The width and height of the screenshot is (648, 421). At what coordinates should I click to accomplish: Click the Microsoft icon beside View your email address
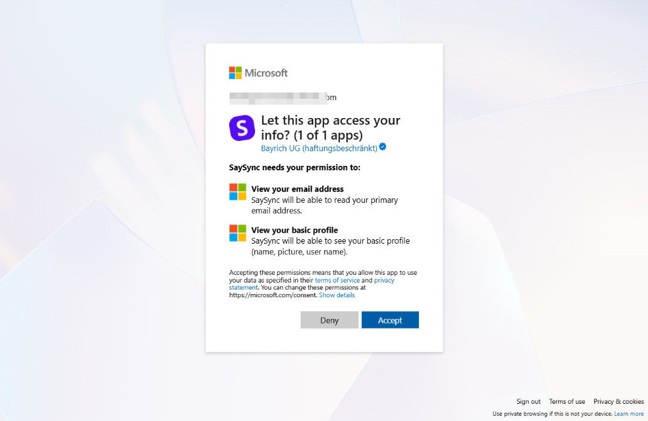click(x=238, y=192)
